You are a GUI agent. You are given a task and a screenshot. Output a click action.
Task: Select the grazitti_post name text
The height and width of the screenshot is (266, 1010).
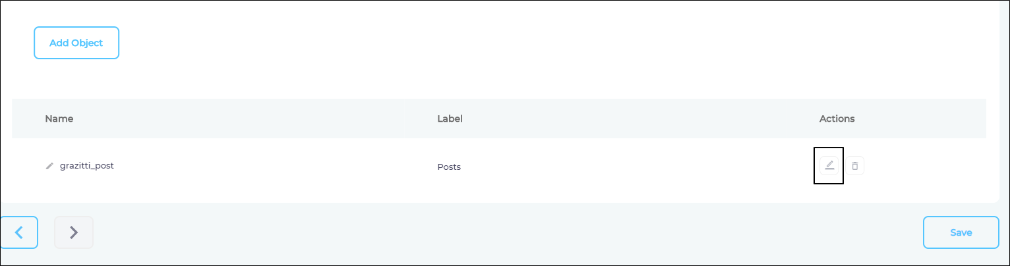(87, 166)
